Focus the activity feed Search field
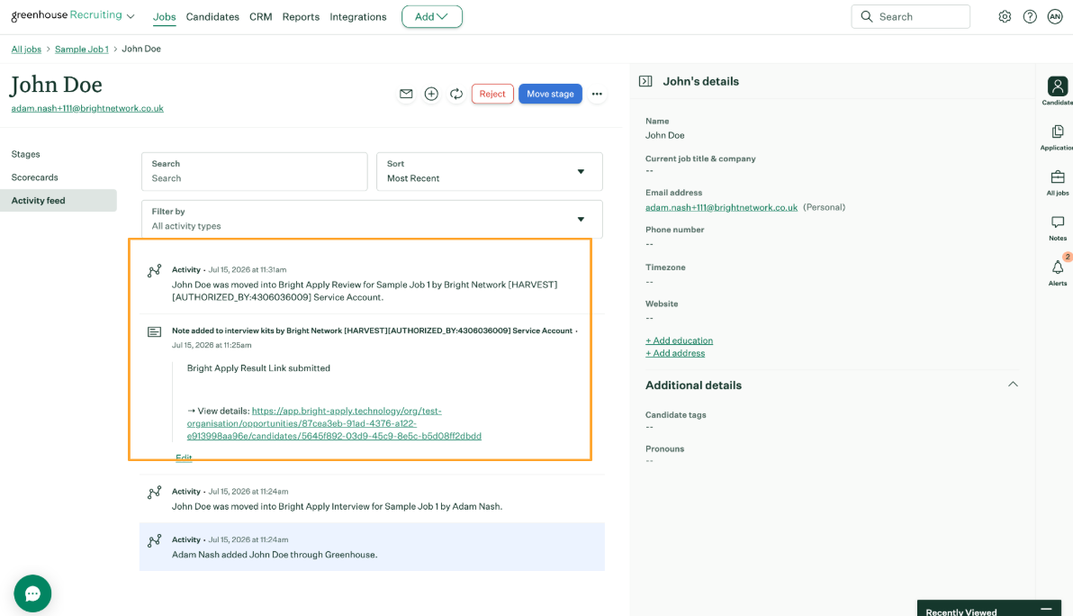 click(x=255, y=171)
